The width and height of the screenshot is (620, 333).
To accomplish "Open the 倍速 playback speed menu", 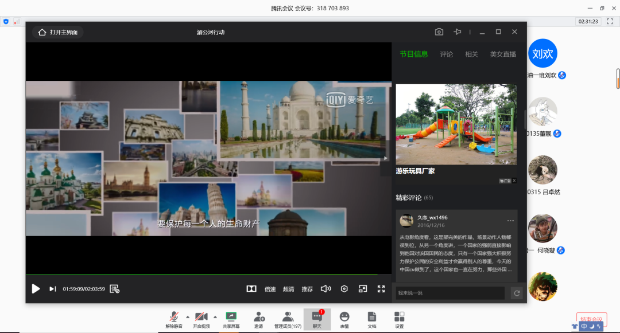I will pos(270,289).
